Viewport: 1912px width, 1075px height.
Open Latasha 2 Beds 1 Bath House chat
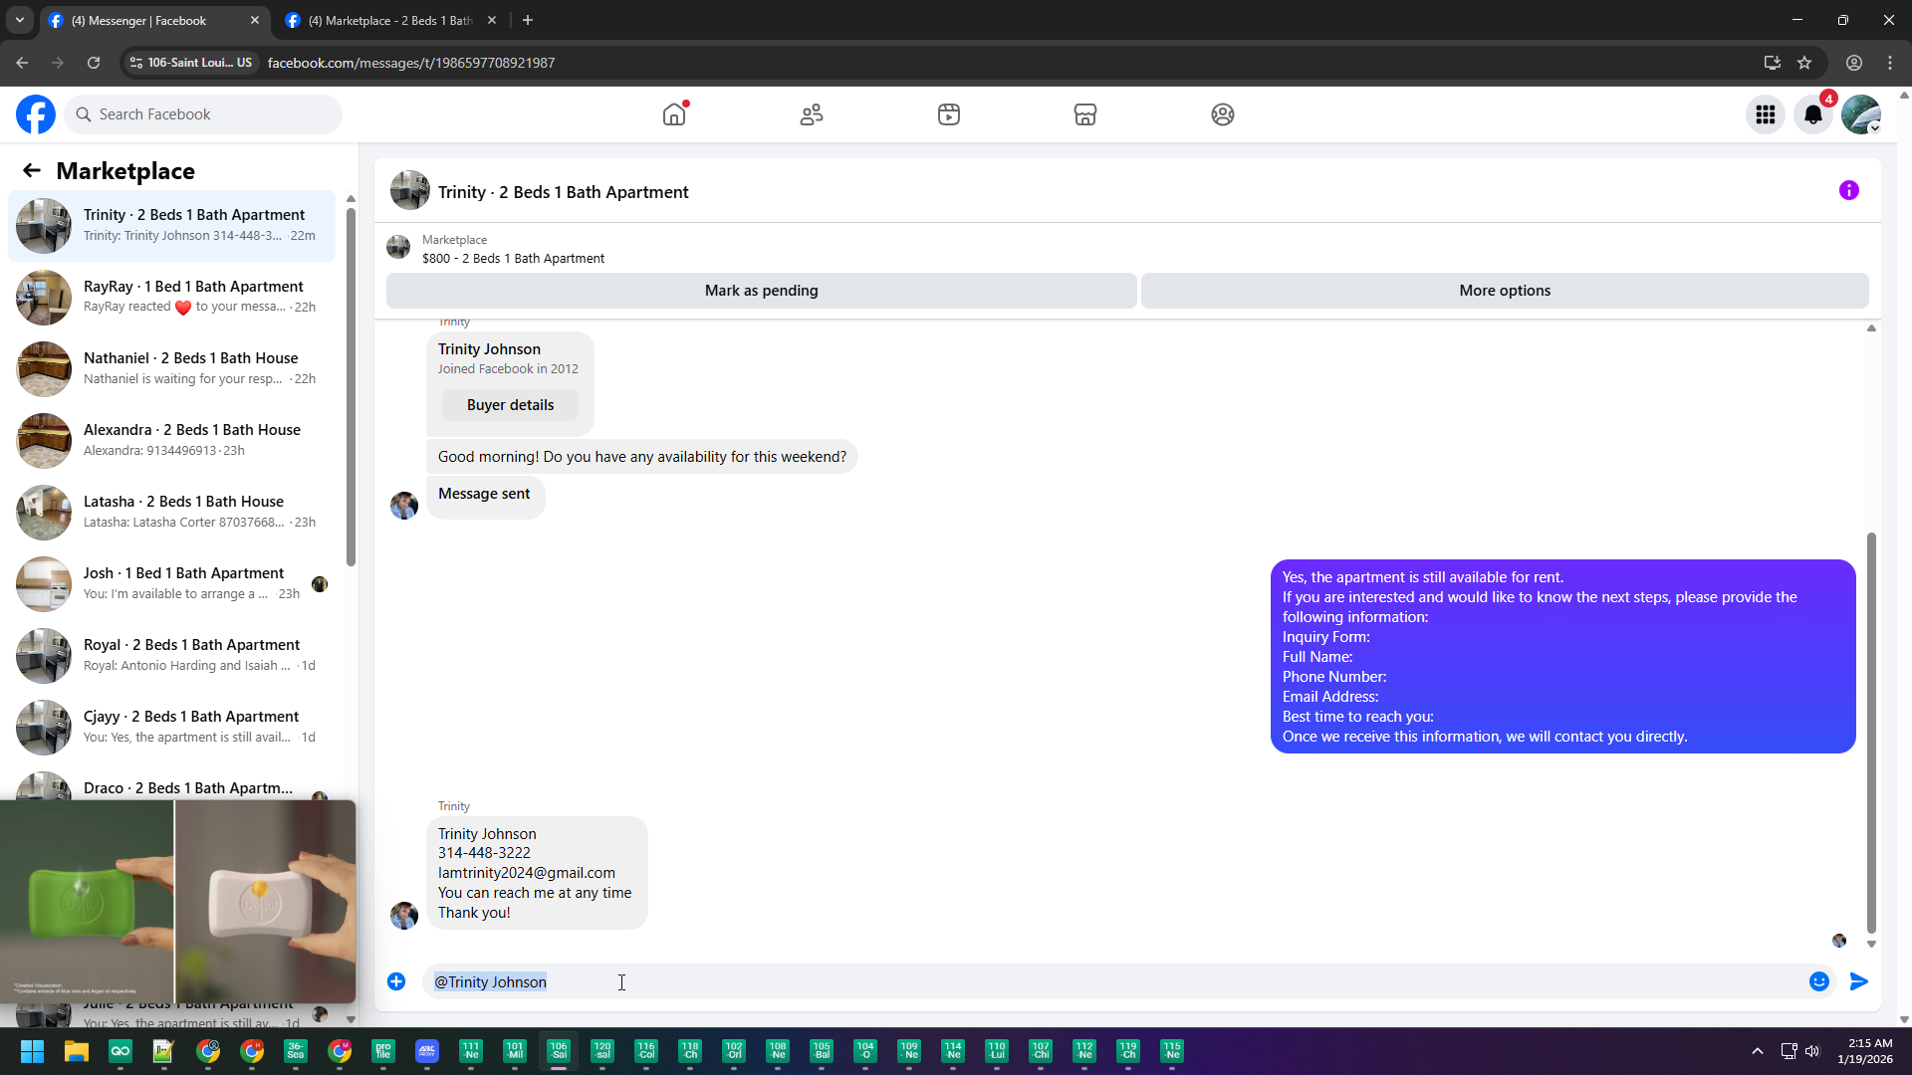pyautogui.click(x=171, y=512)
